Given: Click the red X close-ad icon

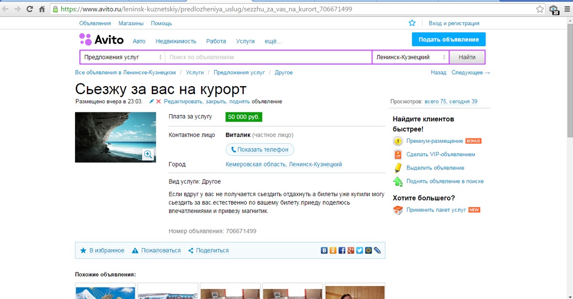Looking at the screenshot, I should 159,101.
